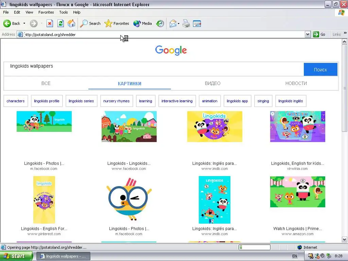Click the green Back arrow icon
348x261 pixels.
[7, 23]
